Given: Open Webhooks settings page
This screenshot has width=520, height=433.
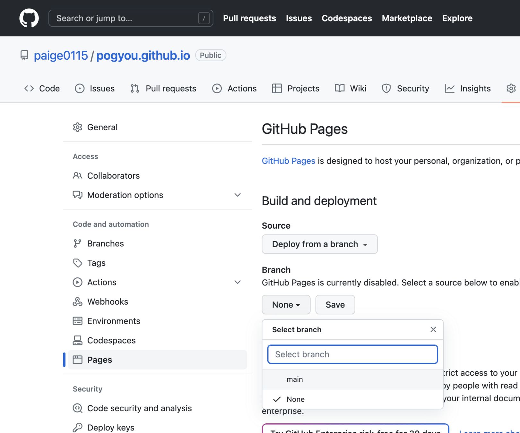Looking at the screenshot, I should [157, 301].
